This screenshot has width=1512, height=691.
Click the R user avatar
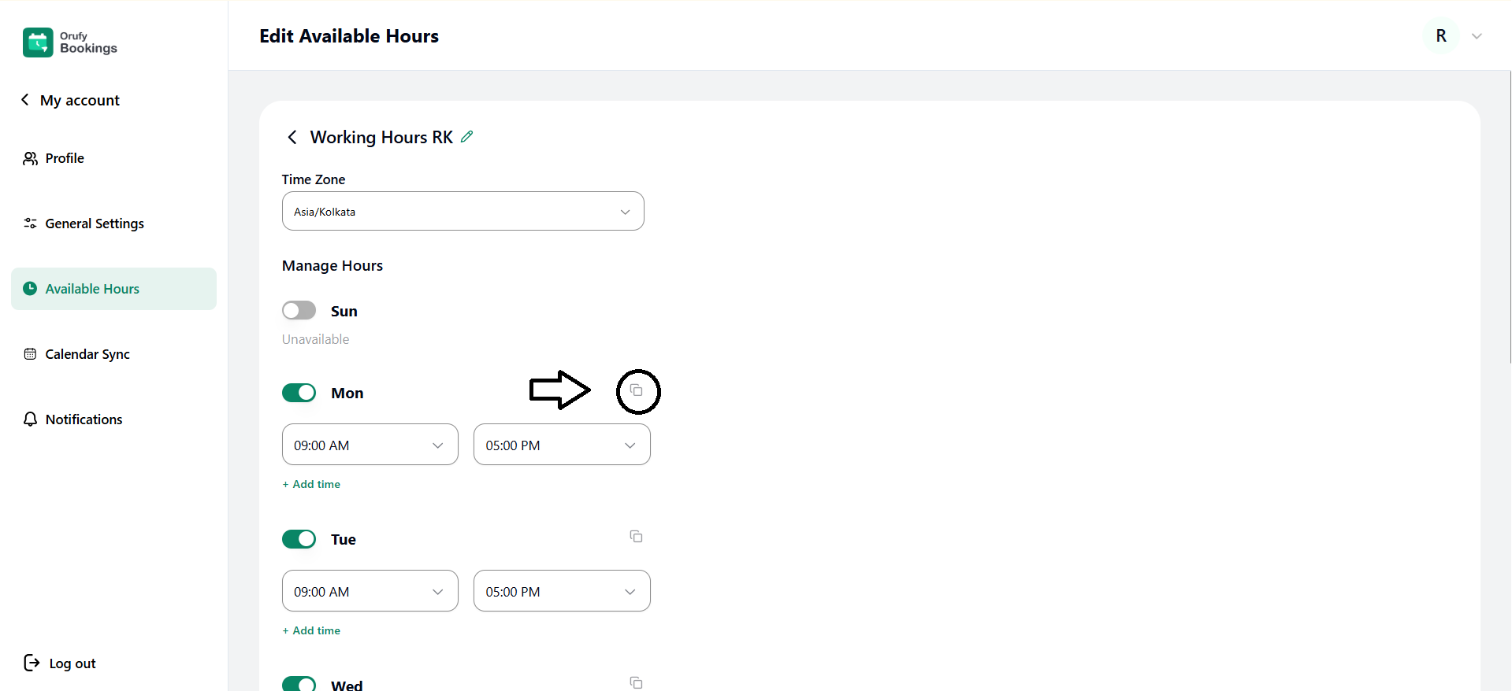click(x=1440, y=36)
